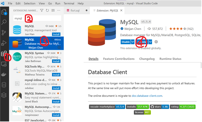Click the vscode marketplace v5.5.4 badge

[107, 107]
